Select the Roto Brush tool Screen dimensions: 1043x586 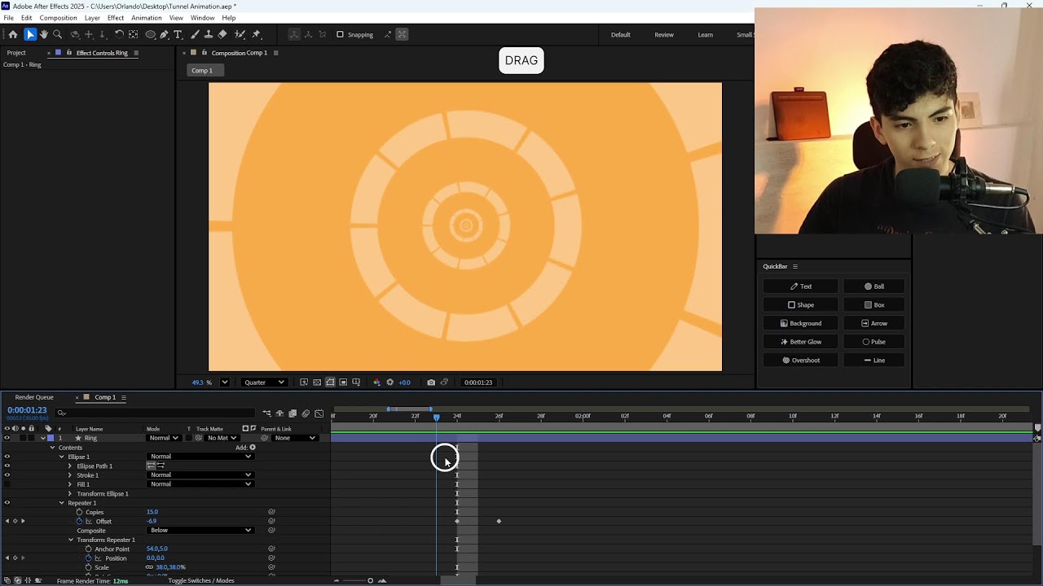coord(240,34)
